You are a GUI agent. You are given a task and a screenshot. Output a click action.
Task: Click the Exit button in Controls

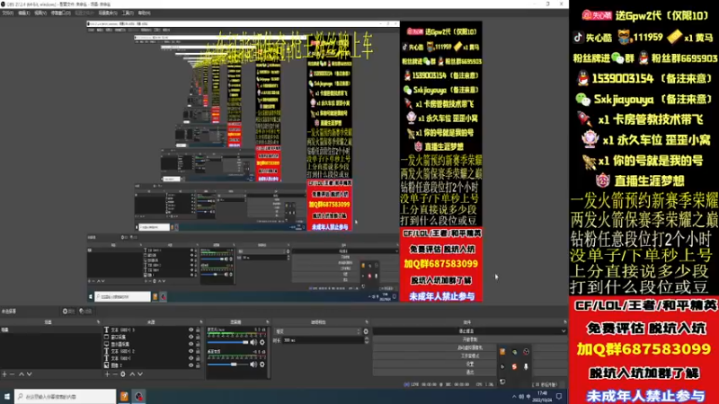[x=470, y=373]
